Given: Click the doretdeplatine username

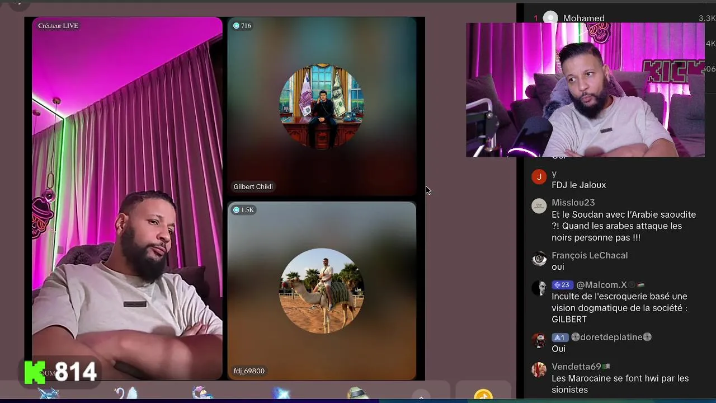Looking at the screenshot, I should (x=611, y=338).
